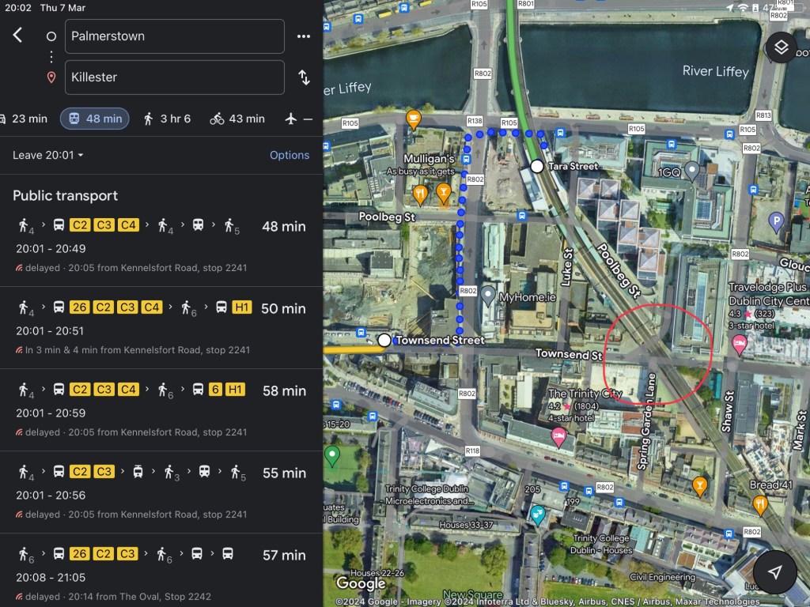The width and height of the screenshot is (810, 607).
Task: Edit the Killester destination field
Action: coord(174,77)
